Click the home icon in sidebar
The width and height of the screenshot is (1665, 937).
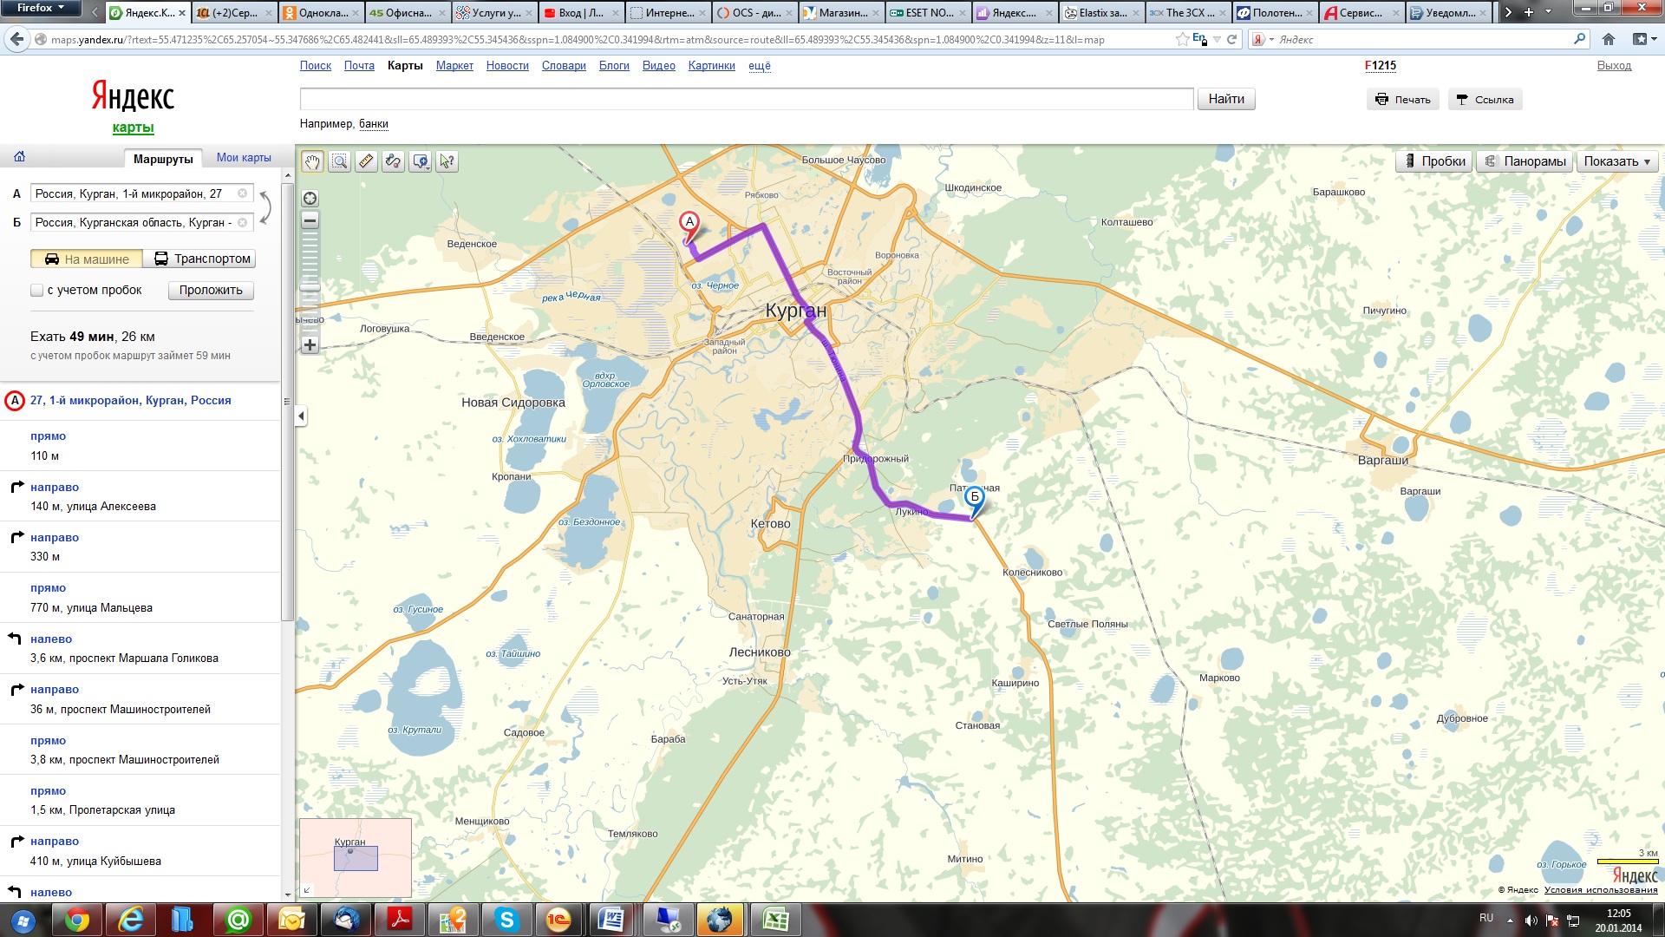pyautogui.click(x=19, y=157)
